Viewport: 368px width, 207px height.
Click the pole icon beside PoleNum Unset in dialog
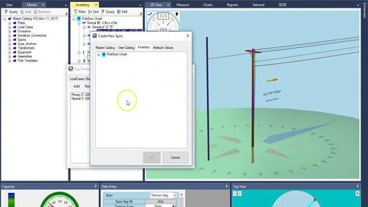point(103,55)
